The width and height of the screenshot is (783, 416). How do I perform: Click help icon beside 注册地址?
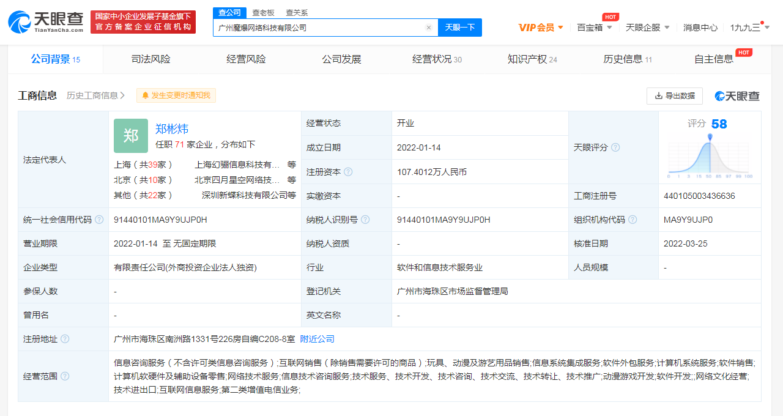pos(65,339)
